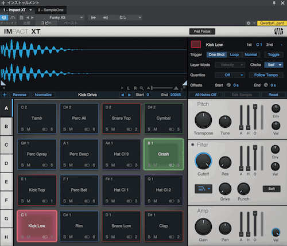Open the Impact XT tab dropdown arrow
Image resolution: width=287 pixels, height=246 pixels.
(x=30, y=10)
